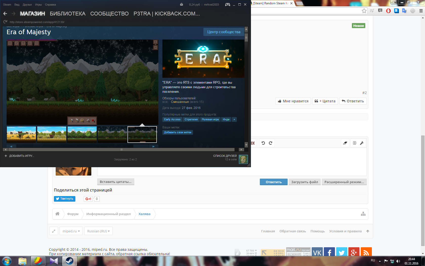Show hidden system tray icons
This screenshot has height=266, width=425.
pos(380,261)
